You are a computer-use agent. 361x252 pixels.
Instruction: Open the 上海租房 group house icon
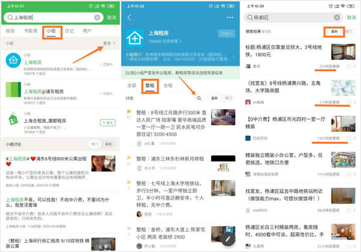pyautogui.click(x=13, y=61)
